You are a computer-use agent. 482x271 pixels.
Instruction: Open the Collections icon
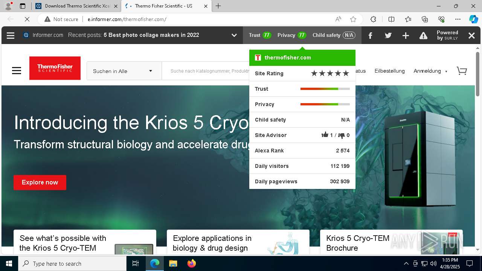425,19
